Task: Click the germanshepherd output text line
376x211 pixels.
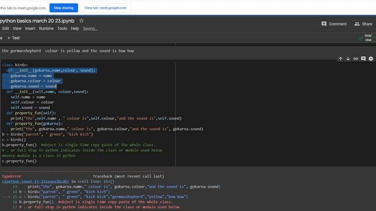Action: click(68, 51)
